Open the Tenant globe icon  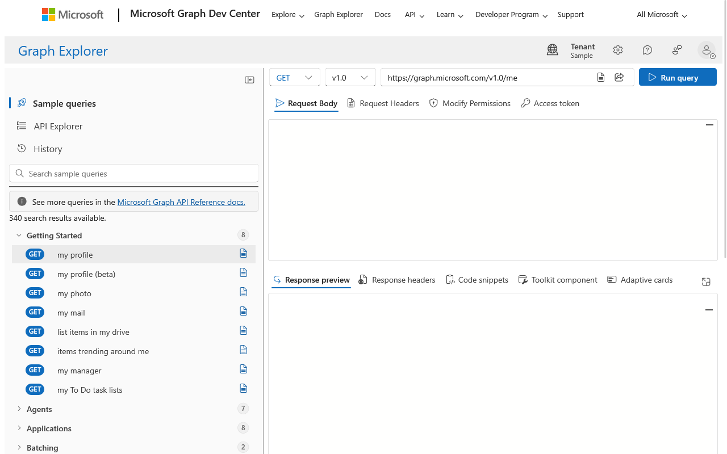pos(552,50)
